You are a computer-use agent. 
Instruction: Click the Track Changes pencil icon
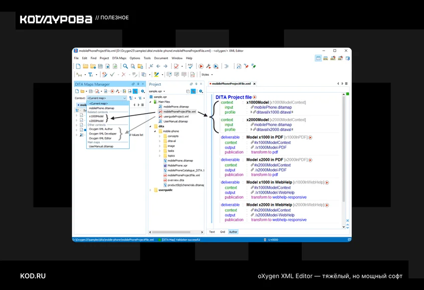(105, 75)
